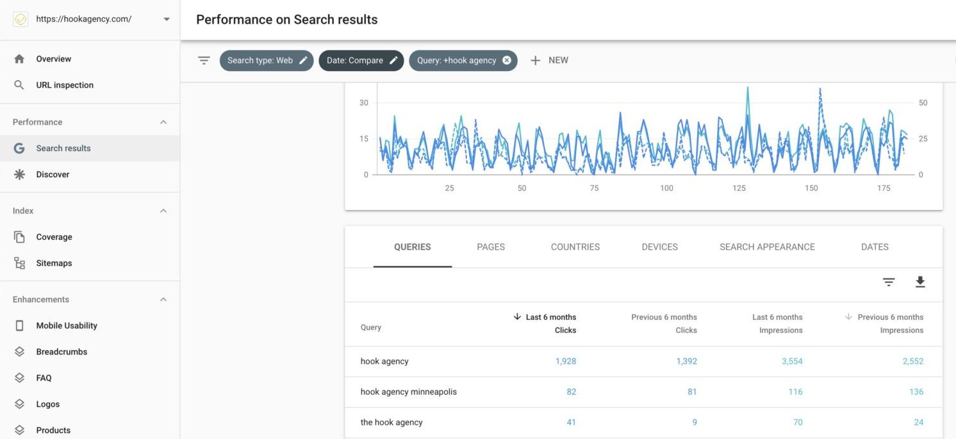Open the Mobile Usability report

point(67,325)
